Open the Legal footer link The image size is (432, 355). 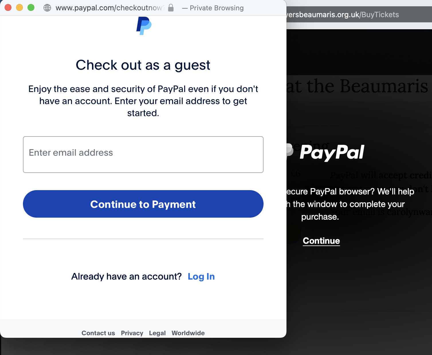pyautogui.click(x=157, y=333)
